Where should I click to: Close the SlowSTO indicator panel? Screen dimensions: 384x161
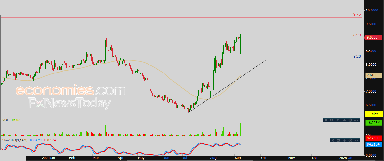point(333,140)
